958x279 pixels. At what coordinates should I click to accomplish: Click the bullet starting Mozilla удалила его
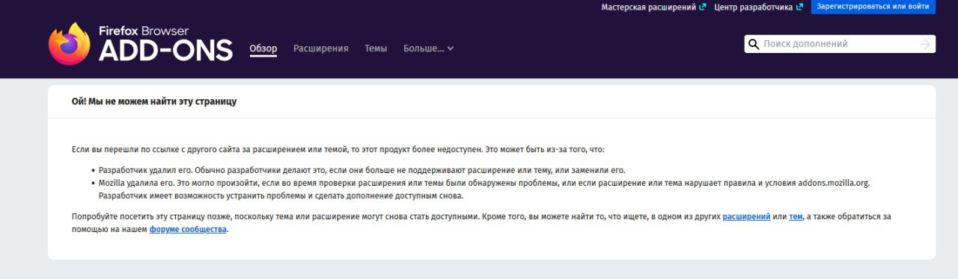pos(485,189)
